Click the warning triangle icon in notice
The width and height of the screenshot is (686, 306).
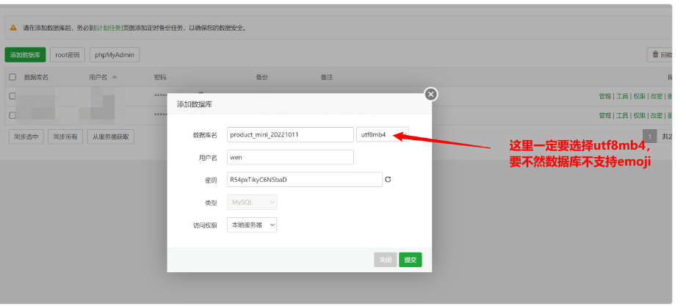coord(13,28)
